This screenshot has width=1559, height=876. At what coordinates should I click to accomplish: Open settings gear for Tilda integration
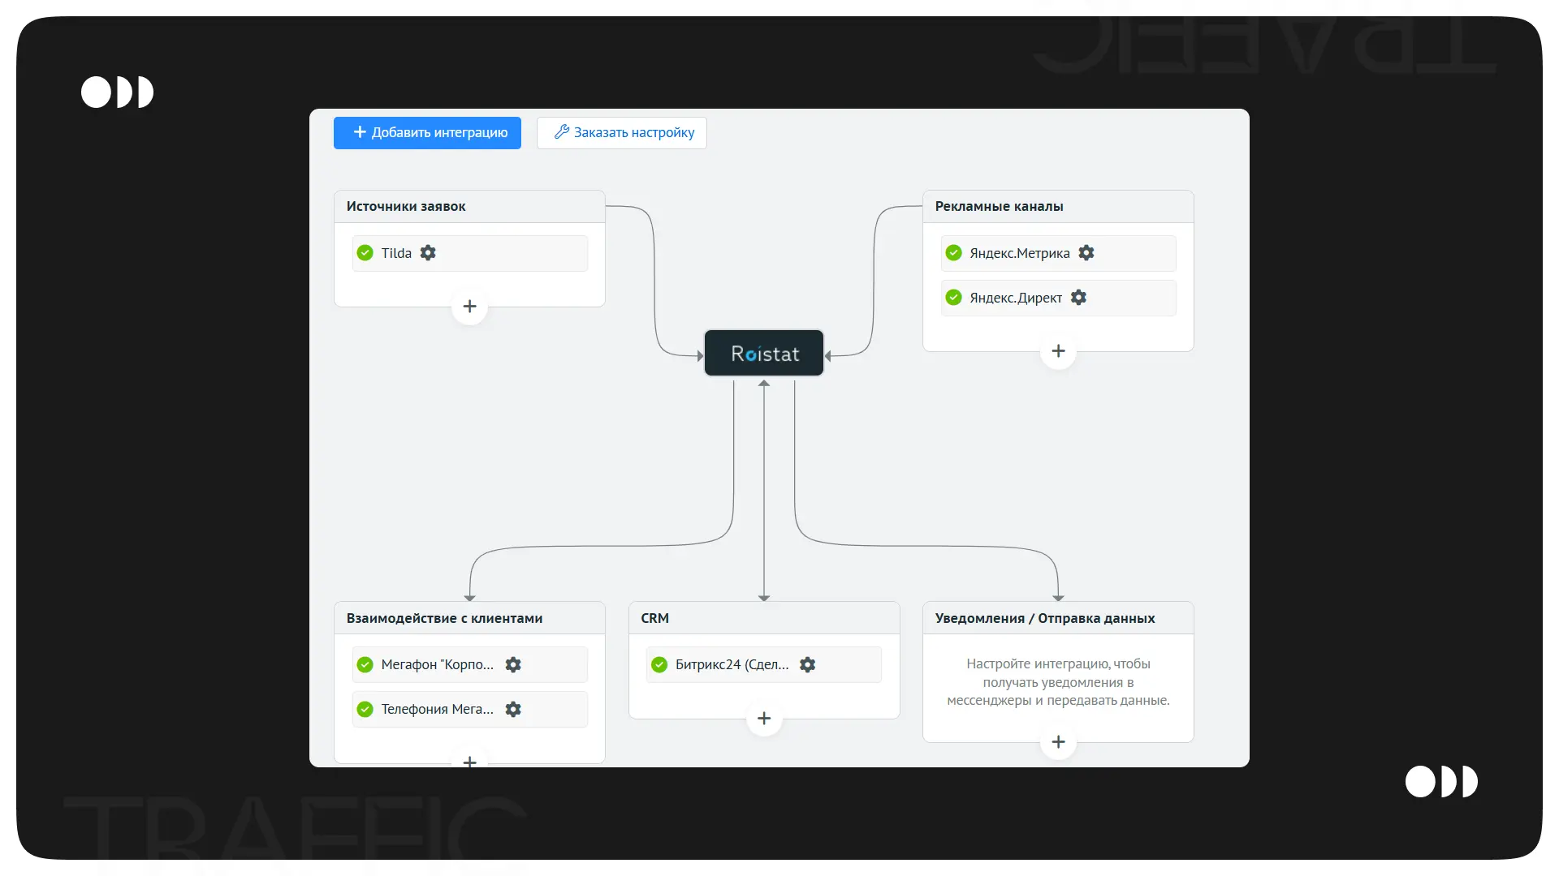[x=428, y=253]
